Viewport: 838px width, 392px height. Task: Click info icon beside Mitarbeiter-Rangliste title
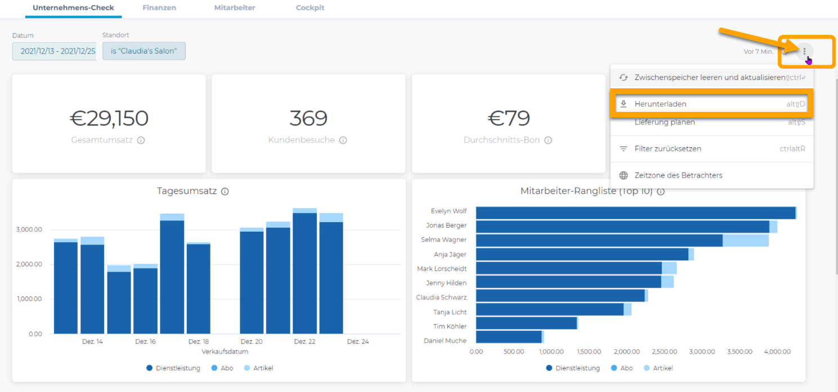(661, 191)
